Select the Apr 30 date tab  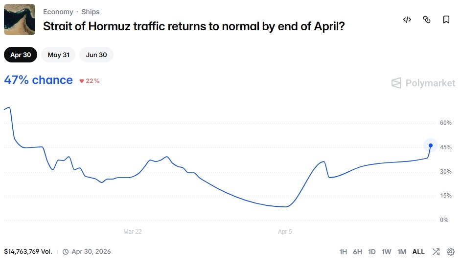pyautogui.click(x=21, y=55)
